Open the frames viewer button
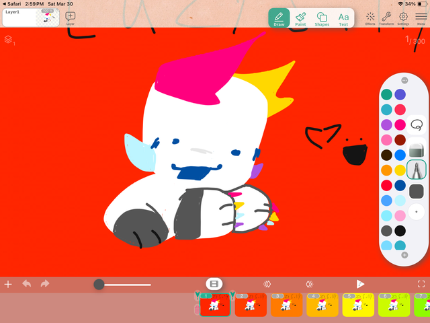The height and width of the screenshot is (323, 430). click(214, 284)
